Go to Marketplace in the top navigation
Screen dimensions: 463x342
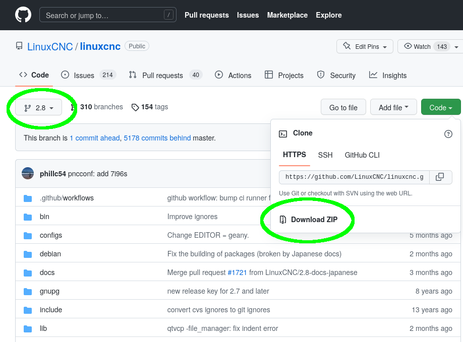click(x=287, y=15)
